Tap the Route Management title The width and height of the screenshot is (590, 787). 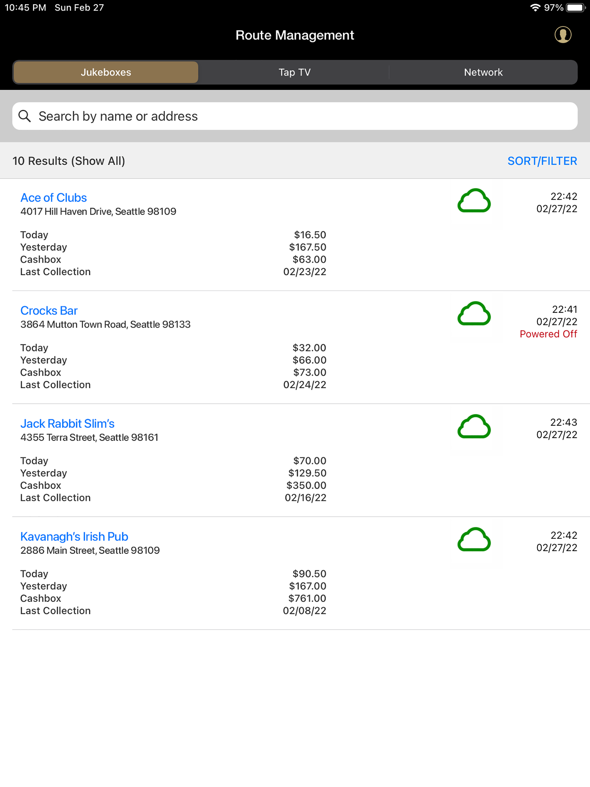coord(295,35)
